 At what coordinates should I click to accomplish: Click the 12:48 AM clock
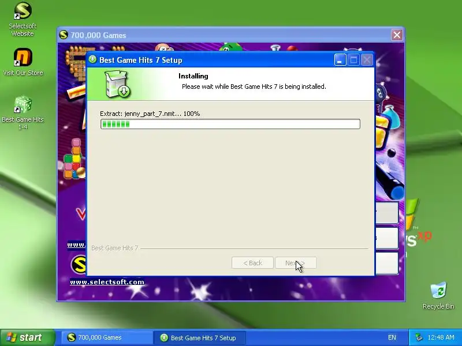pyautogui.click(x=441, y=337)
